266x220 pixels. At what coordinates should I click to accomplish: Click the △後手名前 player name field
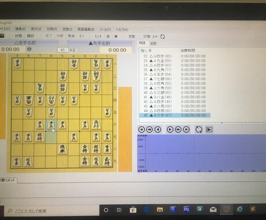(x=25, y=43)
